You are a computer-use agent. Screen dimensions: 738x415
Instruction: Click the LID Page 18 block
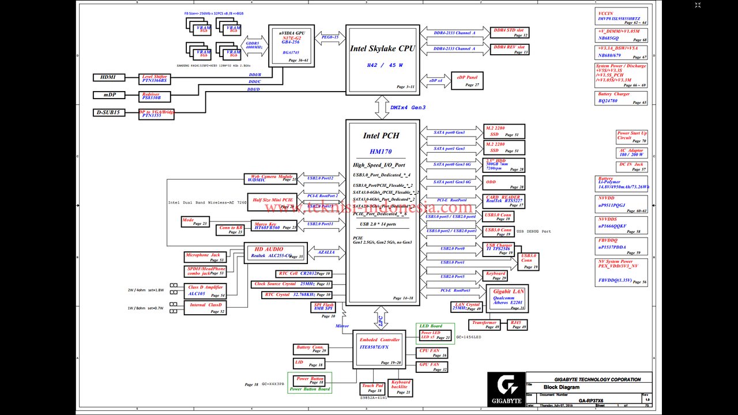[309, 363]
